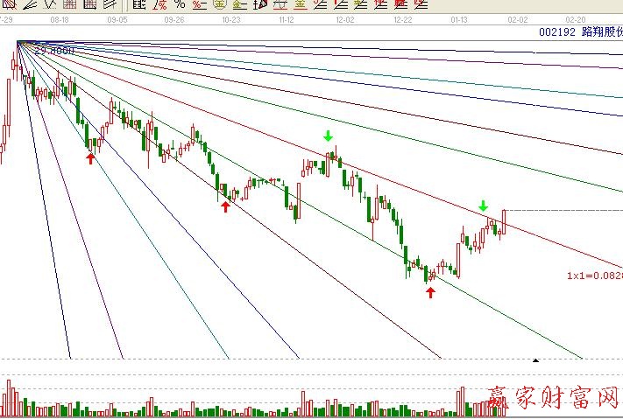Click the circled 金 character toolbar icon
Viewport: 623px width, 419px height.
[x=218, y=3]
